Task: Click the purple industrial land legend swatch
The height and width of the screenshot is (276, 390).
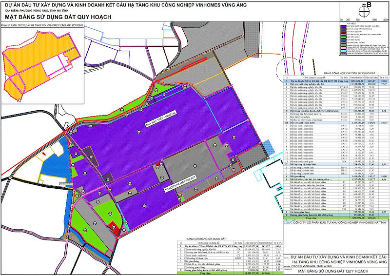Action: [x=344, y=26]
